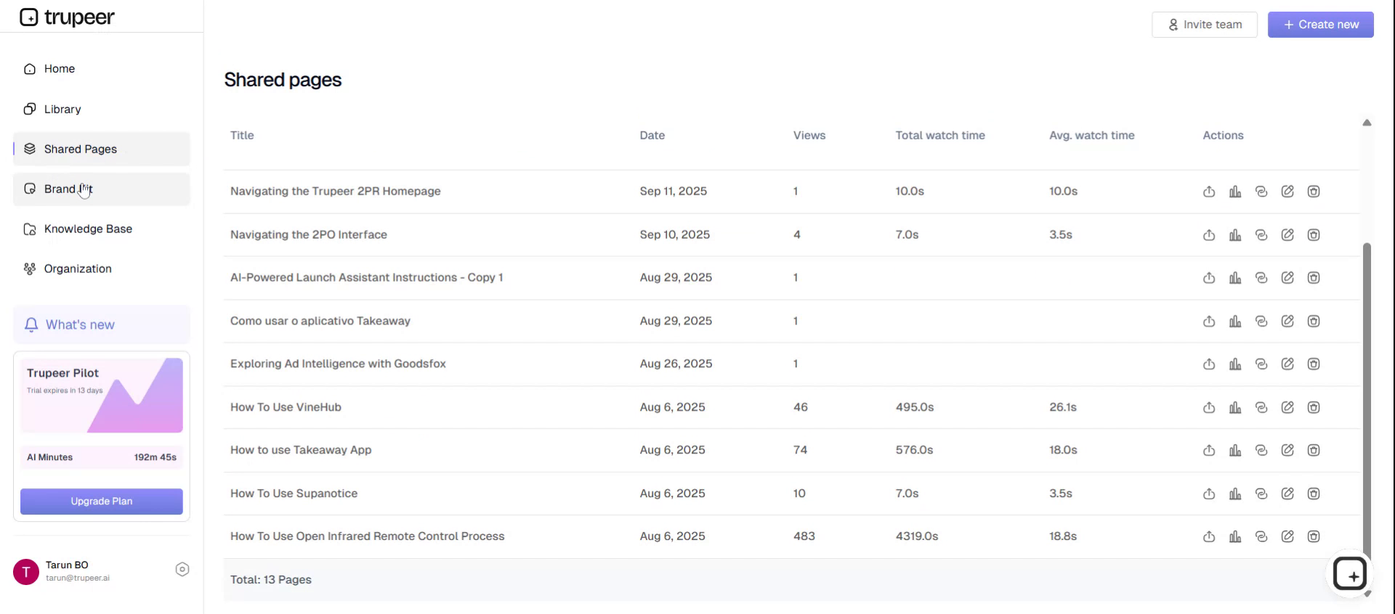Edit the Navigating the Trupeer 2PR Homepage page
Image resolution: width=1395 pixels, height=614 pixels.
1287,192
